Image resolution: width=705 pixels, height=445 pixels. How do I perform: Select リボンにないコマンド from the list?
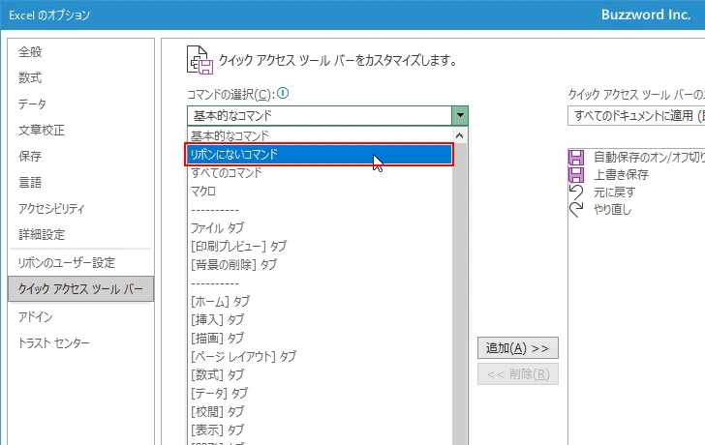(320, 155)
